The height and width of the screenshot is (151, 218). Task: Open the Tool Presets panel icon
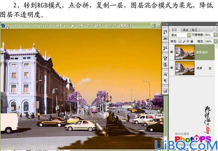pos(165,48)
